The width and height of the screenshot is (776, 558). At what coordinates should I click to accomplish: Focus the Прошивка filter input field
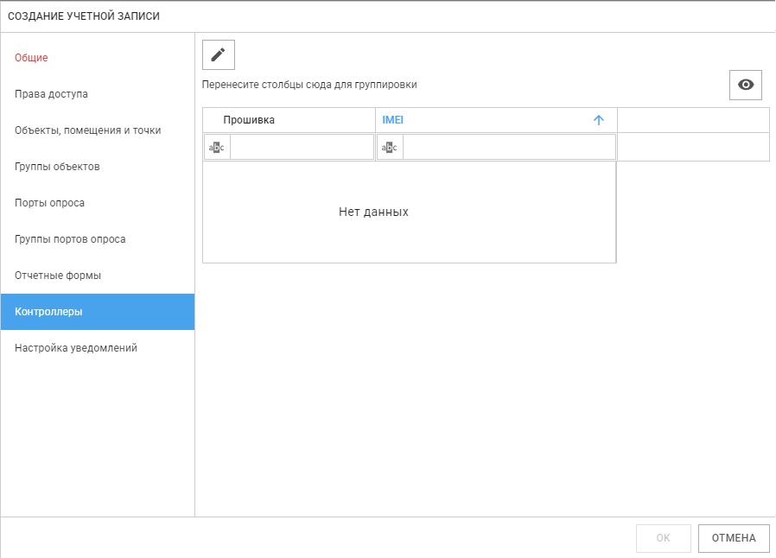pos(302,148)
